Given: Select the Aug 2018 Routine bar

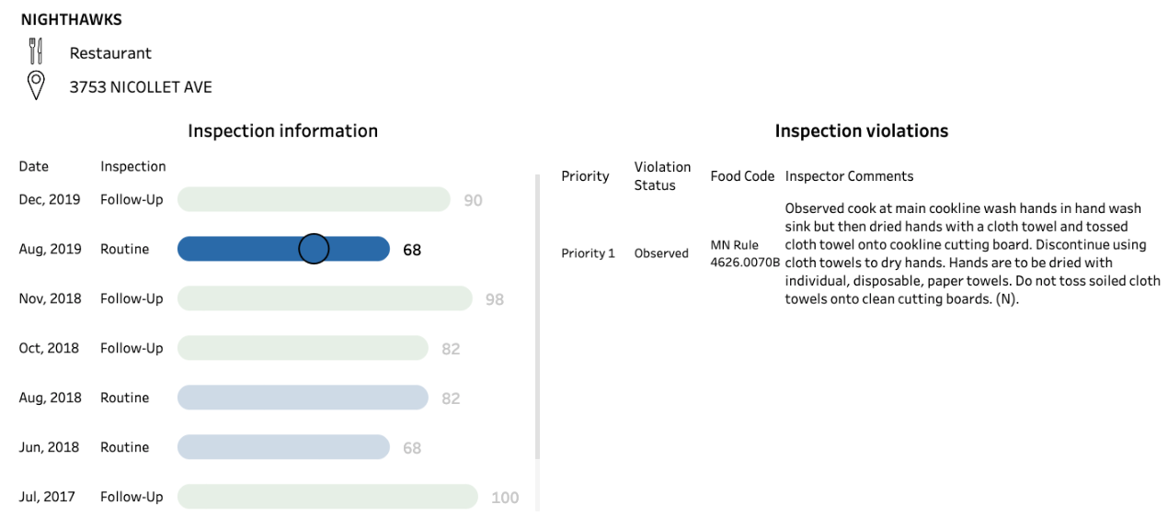Looking at the screenshot, I should click(x=303, y=398).
